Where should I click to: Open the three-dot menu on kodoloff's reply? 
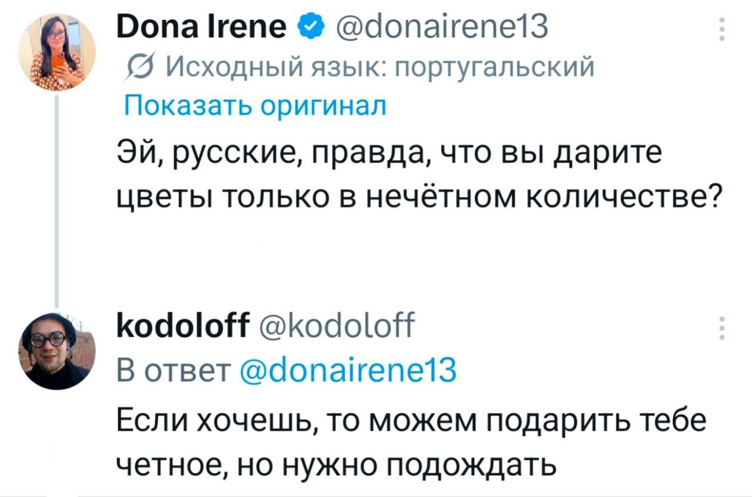(722, 328)
